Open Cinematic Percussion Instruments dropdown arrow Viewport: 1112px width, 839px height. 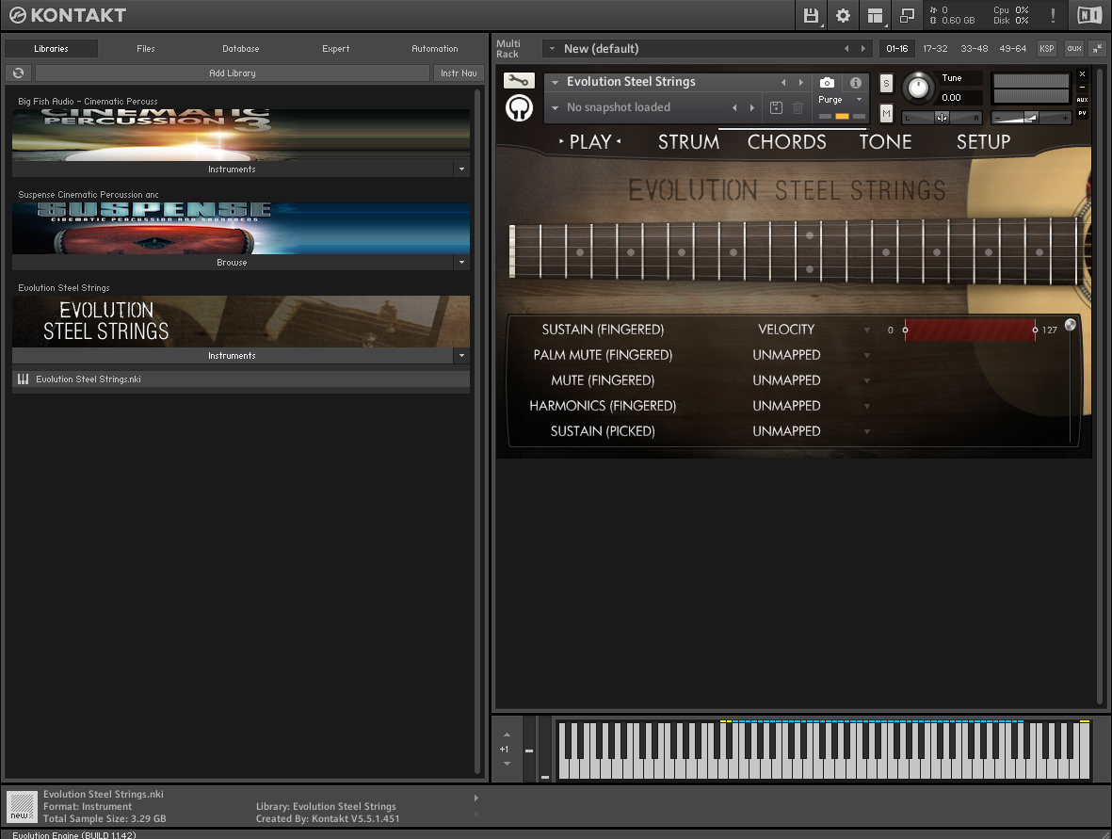(461, 169)
